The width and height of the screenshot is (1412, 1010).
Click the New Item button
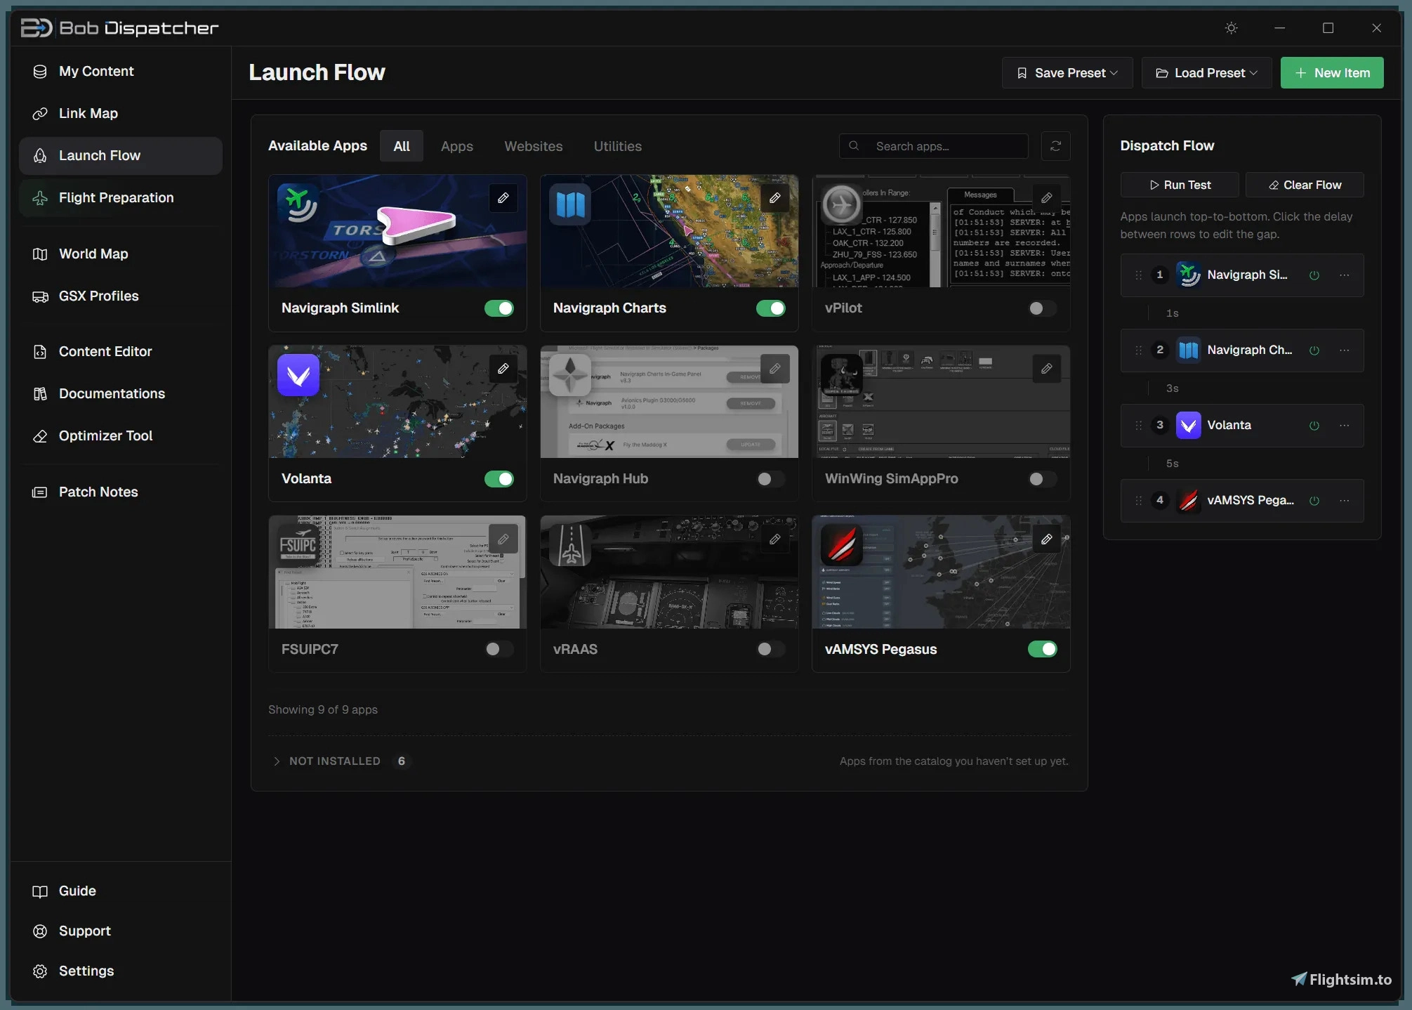click(x=1332, y=73)
